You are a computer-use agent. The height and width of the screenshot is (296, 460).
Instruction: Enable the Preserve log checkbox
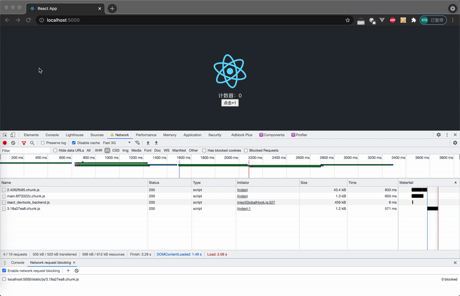click(43, 143)
